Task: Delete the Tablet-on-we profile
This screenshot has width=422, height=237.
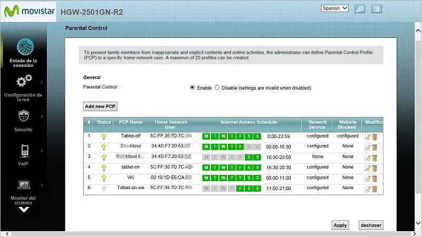Action: point(375,189)
